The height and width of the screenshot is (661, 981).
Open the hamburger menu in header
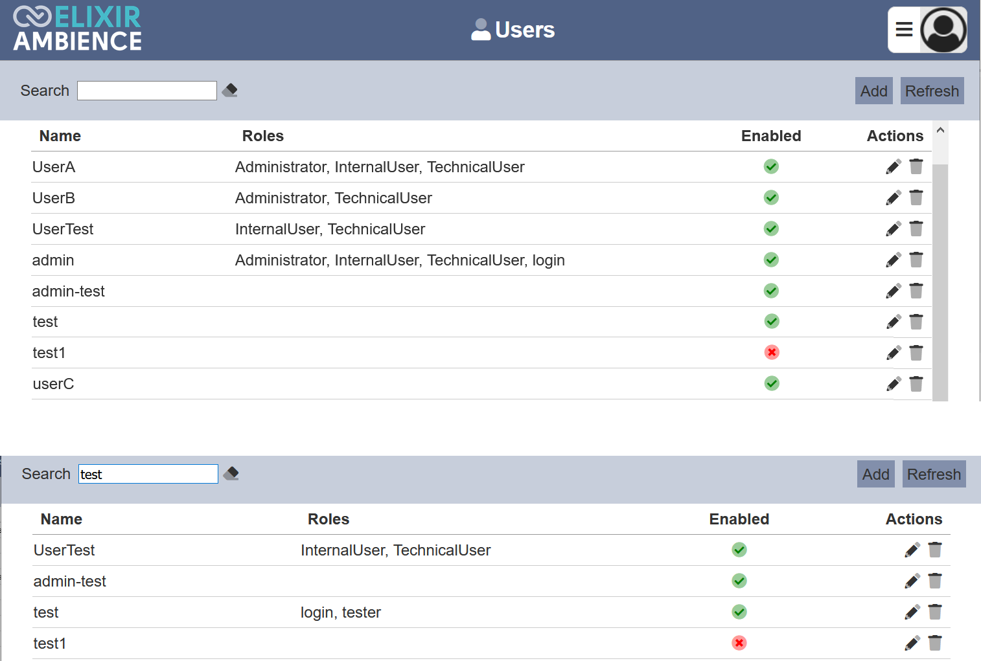coord(904,30)
